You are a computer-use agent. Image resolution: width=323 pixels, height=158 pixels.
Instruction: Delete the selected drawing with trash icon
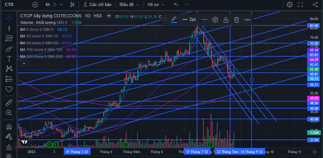(236, 20)
